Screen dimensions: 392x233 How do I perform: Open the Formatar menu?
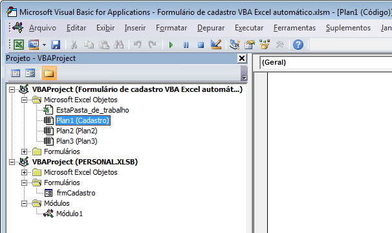(171, 28)
